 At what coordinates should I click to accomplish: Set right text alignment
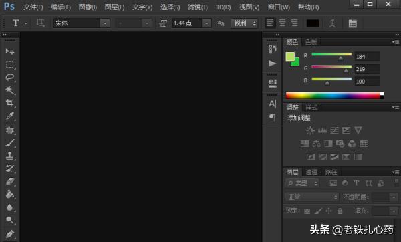294,23
